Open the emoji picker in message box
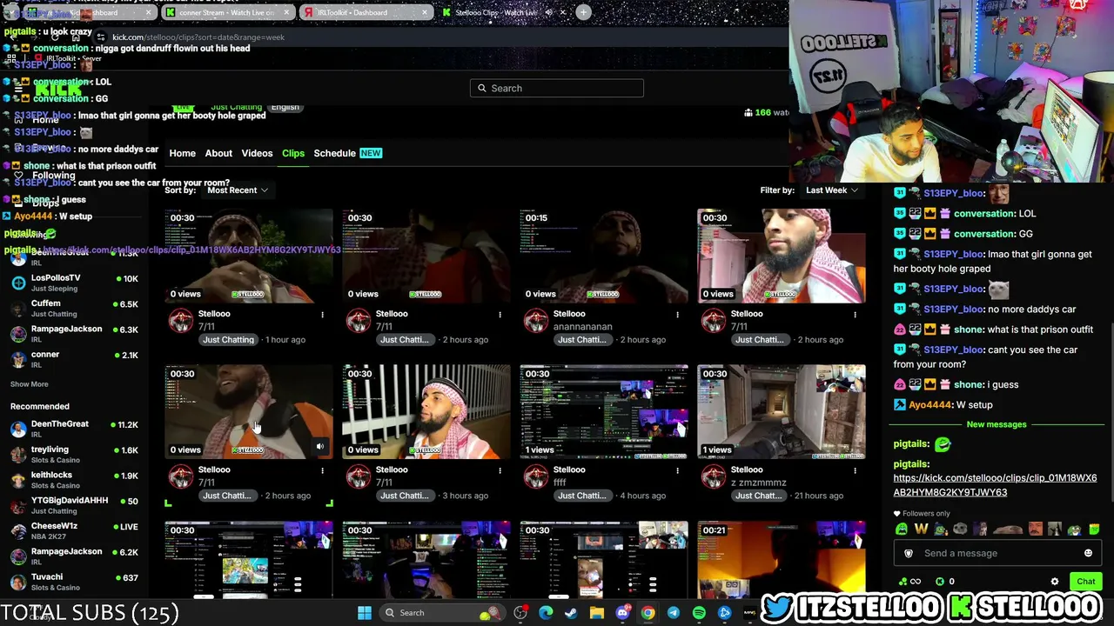This screenshot has height=626, width=1114. (x=1088, y=553)
